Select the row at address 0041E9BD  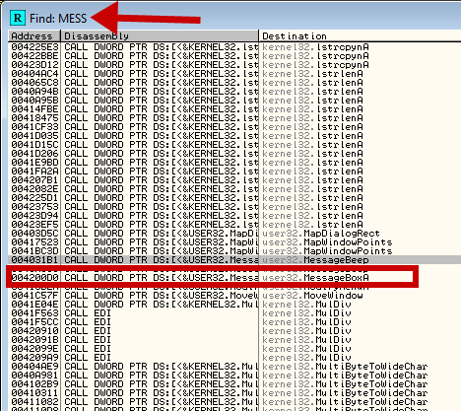(234, 163)
